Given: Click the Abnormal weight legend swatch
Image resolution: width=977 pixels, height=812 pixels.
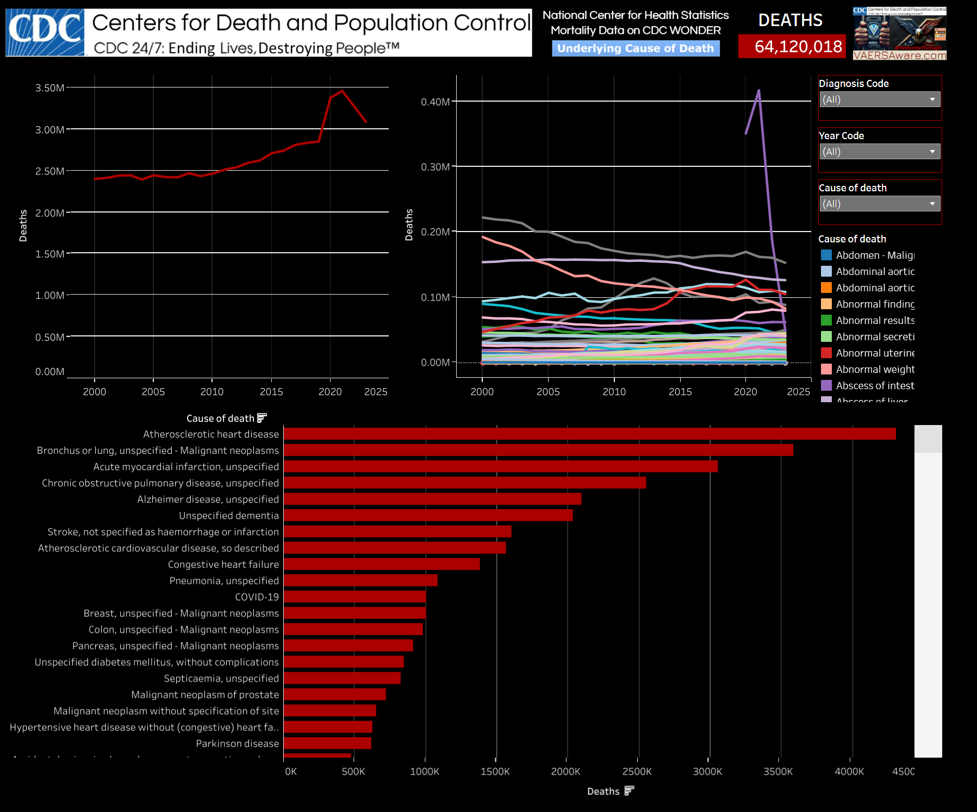Looking at the screenshot, I should pyautogui.click(x=826, y=369).
